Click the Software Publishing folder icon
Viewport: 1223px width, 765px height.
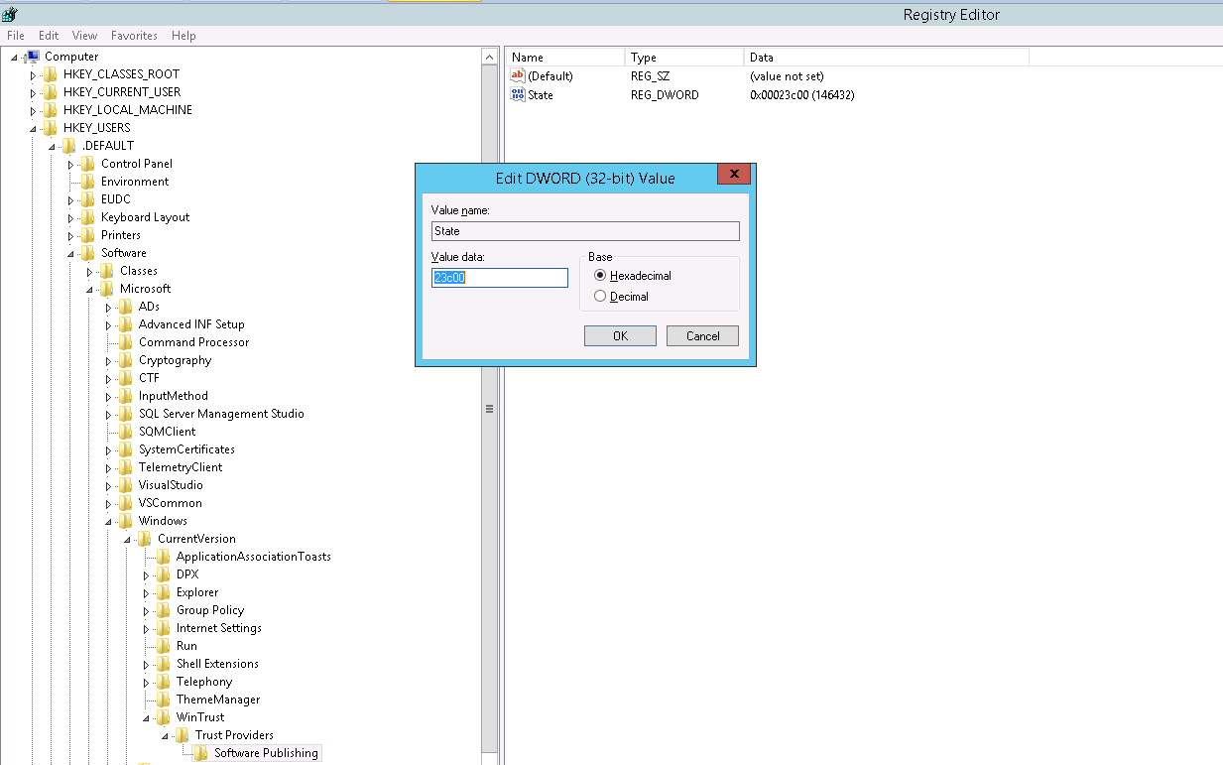201,753
